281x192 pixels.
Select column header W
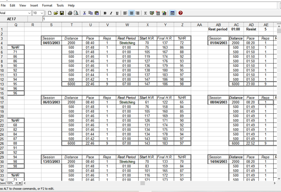point(127,25)
